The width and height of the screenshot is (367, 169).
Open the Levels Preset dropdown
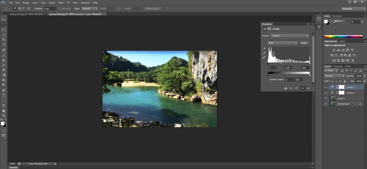289,36
